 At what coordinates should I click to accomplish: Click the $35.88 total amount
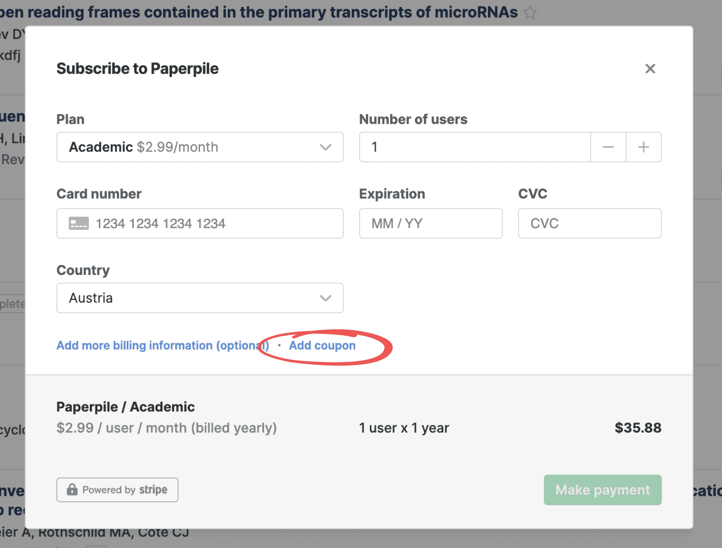click(637, 428)
